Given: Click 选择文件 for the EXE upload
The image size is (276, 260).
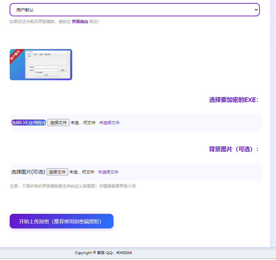Looking at the screenshot, I should (x=58, y=122).
